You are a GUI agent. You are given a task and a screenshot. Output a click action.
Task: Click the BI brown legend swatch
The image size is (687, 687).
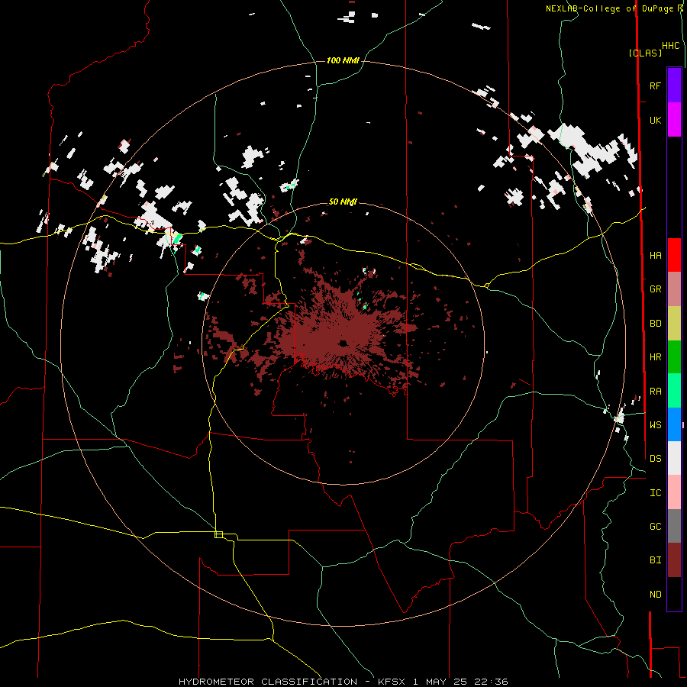(x=674, y=560)
